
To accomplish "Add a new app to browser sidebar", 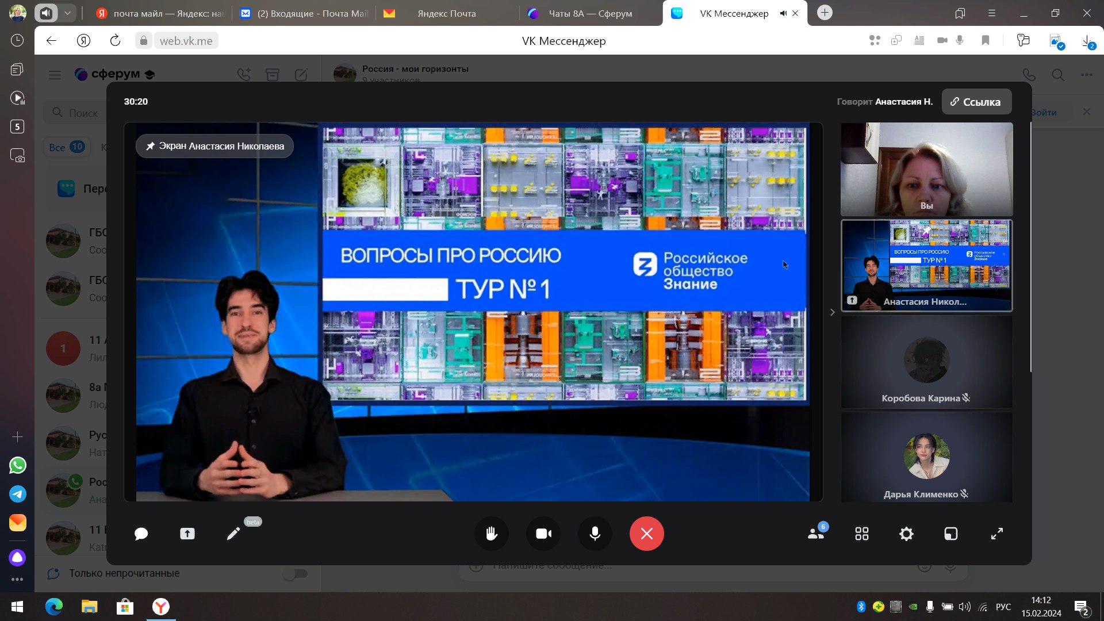I will pyautogui.click(x=17, y=437).
